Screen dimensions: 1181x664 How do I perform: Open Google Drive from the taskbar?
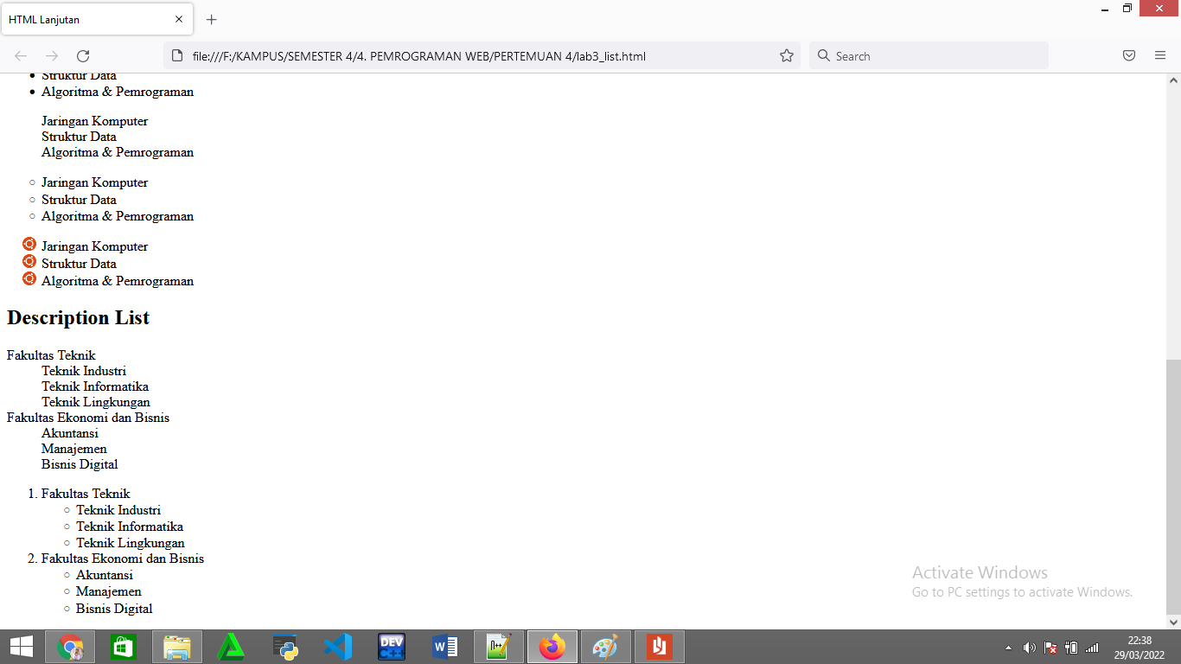pos(231,646)
